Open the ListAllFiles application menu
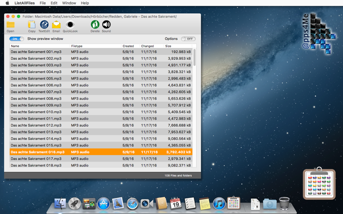Screen dimensions: 343x214 (x=24, y=3)
